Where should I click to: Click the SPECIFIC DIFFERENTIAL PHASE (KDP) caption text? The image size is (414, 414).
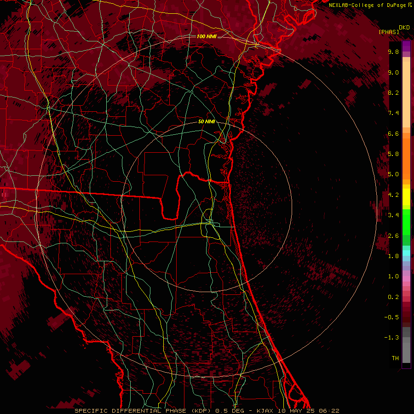pyautogui.click(x=144, y=411)
